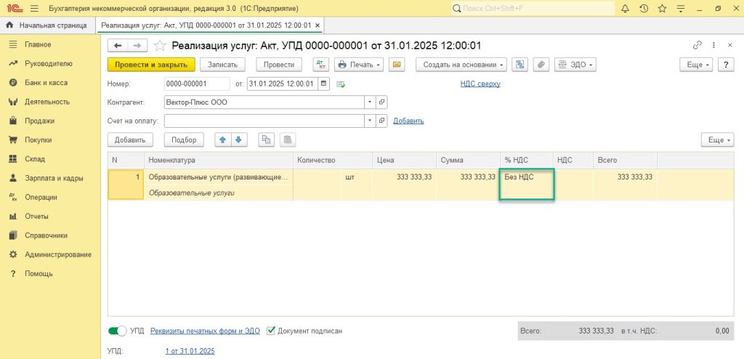
Task: Open the ЭДО dropdown menu
Action: [x=575, y=65]
